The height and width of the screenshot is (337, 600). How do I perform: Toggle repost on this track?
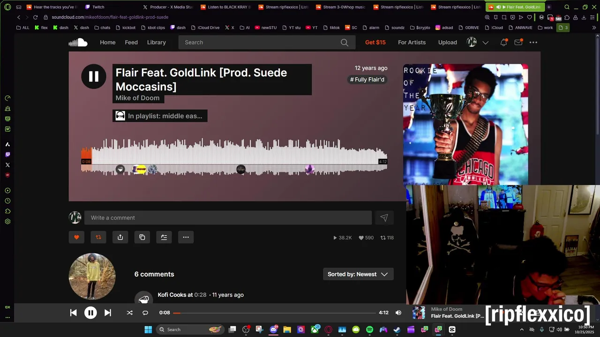tap(98, 237)
